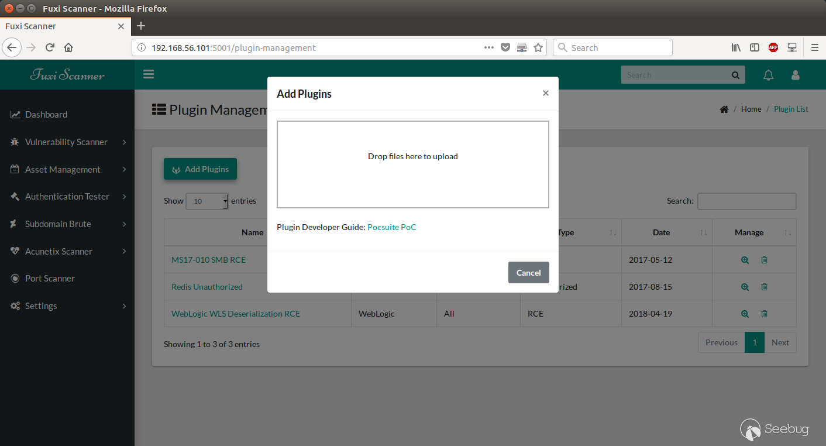Cancel the Add Plugins dialog

[529, 272]
